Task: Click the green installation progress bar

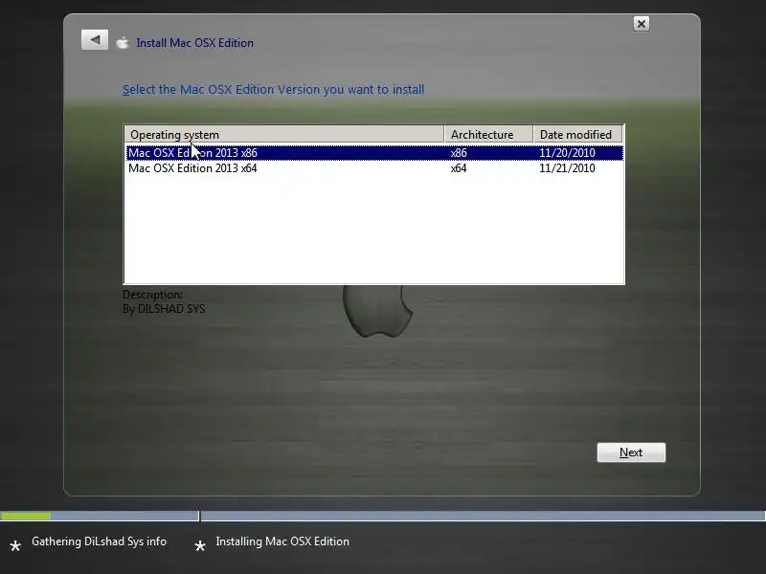Action: (x=26, y=516)
